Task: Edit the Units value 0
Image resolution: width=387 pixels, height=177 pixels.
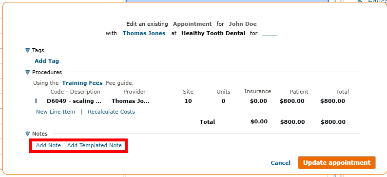Action: (x=223, y=101)
